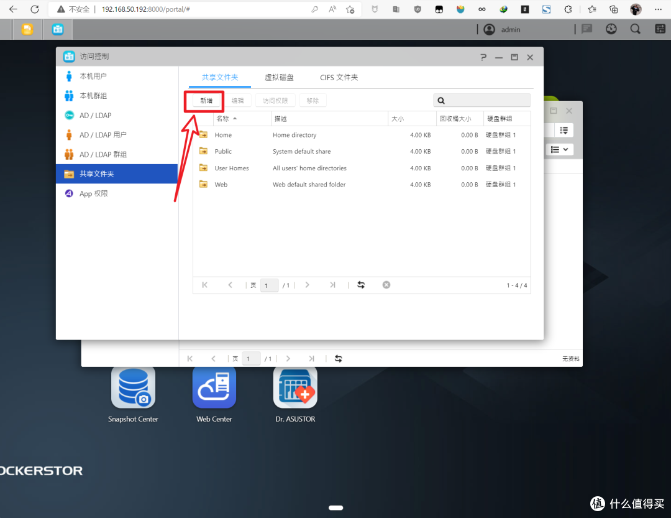
Task: Click the help question mark in window title
Action: [x=483, y=57]
